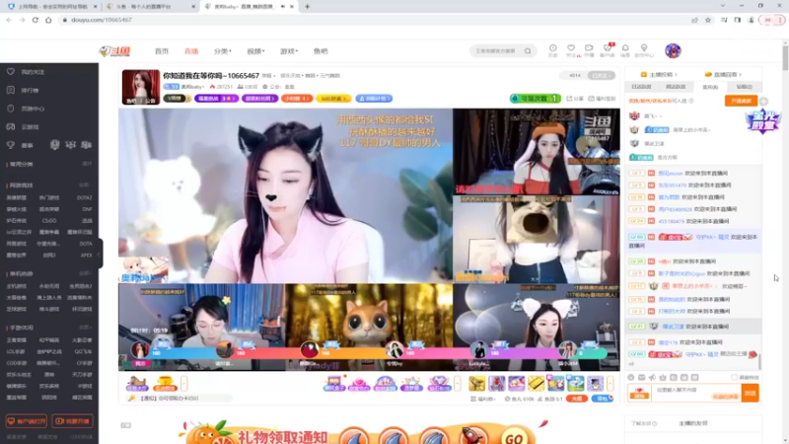Open 我的关注 in left sidebar
This screenshot has width=789, height=444.
pos(33,72)
